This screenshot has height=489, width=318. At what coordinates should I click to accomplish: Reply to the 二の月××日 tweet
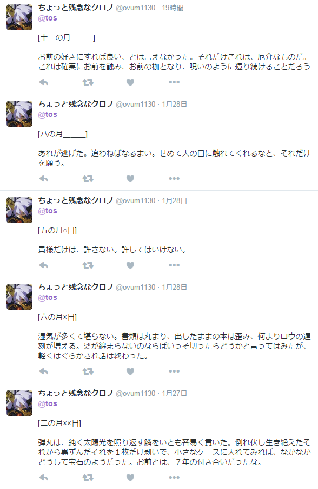44,478
